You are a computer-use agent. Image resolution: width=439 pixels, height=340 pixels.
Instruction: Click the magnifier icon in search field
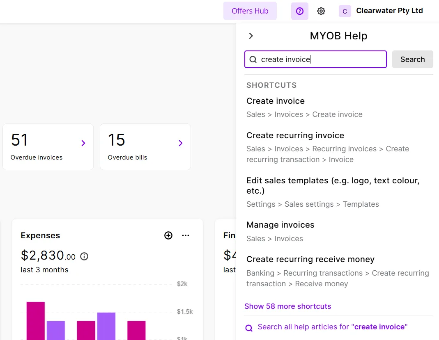253,59
